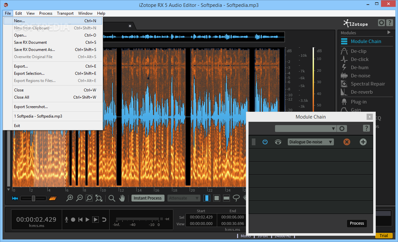Open the Edit menu
398x242 pixels.
[x=19, y=13]
